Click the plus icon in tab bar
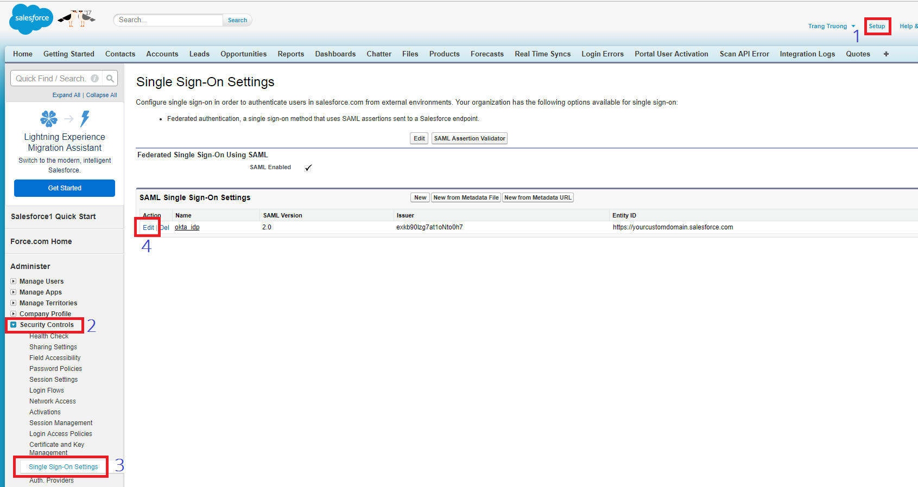Screen dimensions: 918x487 click(x=886, y=54)
